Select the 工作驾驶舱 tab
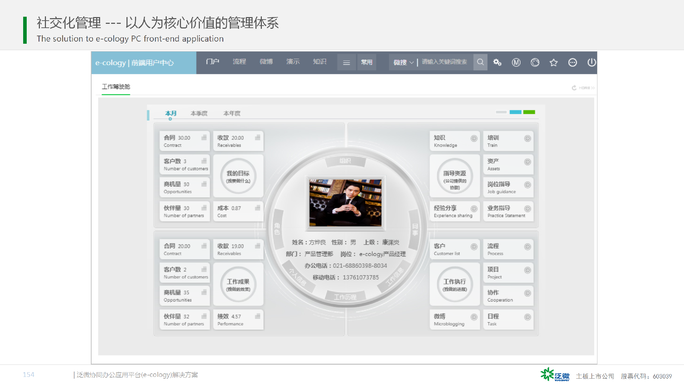684x384 pixels. point(116,87)
